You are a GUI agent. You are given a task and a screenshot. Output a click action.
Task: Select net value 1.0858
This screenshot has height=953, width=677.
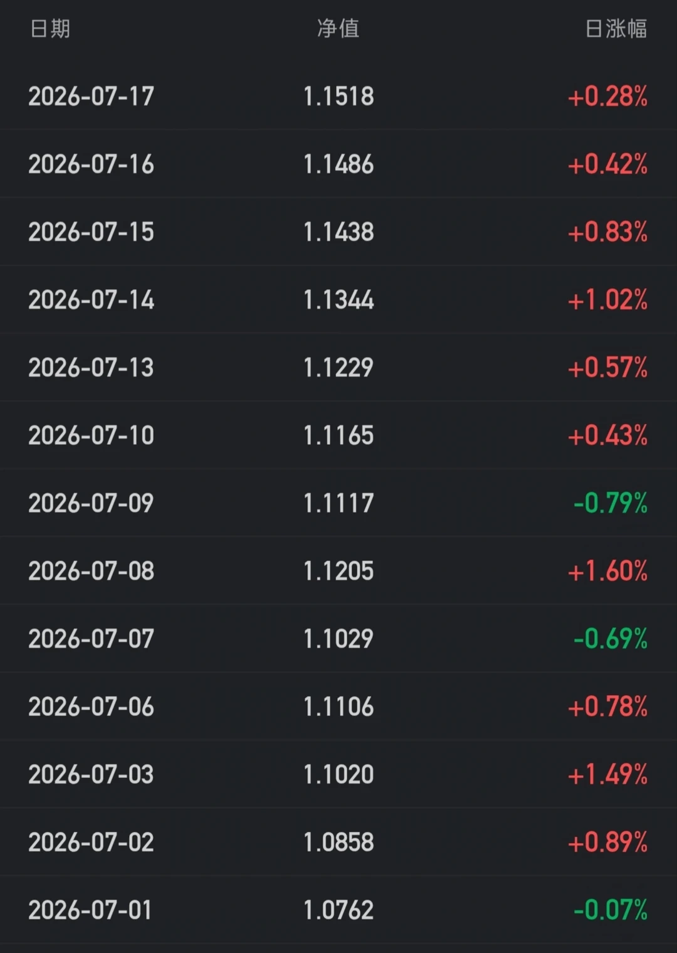[x=338, y=842]
